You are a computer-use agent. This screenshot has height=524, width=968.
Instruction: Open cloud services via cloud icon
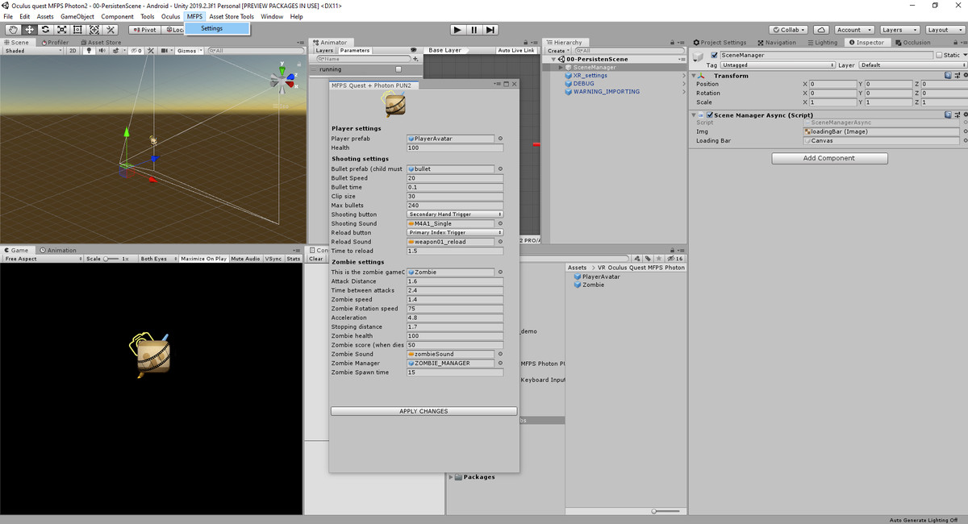820,30
